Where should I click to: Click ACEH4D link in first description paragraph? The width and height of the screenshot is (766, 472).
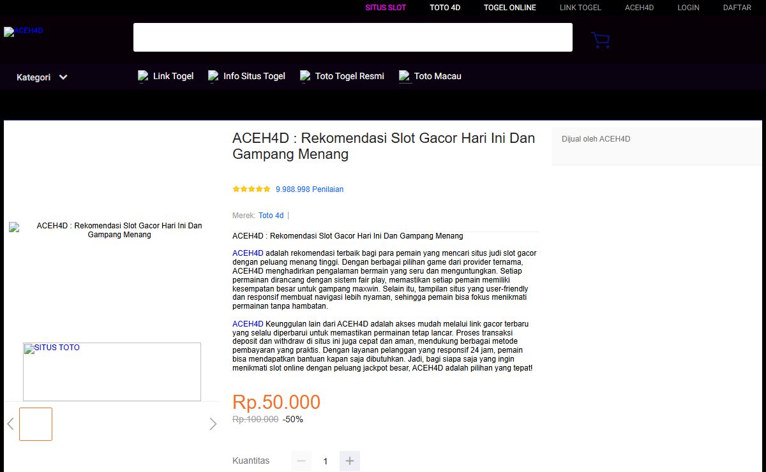[248, 253]
